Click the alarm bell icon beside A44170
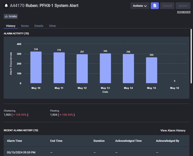 tap(6, 5)
